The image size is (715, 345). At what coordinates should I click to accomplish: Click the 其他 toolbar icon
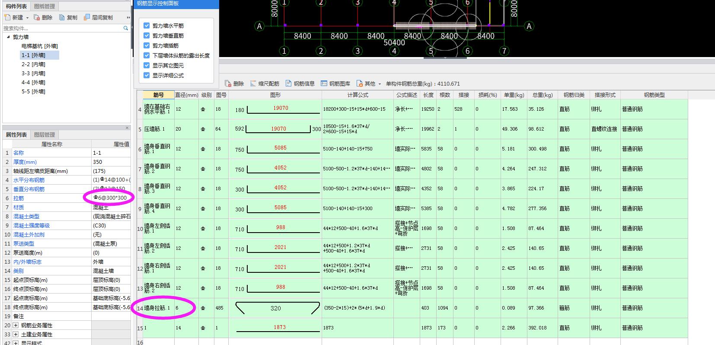pos(360,84)
